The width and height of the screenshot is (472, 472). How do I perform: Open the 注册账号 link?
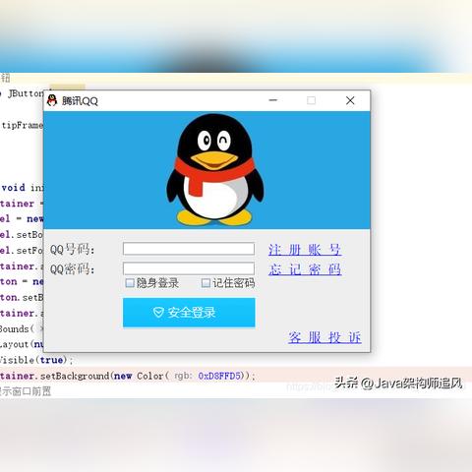305,250
